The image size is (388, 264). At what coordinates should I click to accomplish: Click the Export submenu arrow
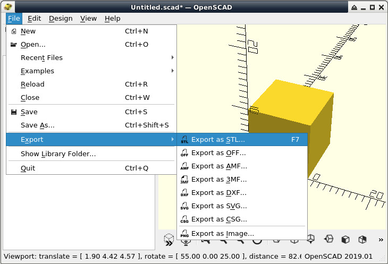click(172, 139)
